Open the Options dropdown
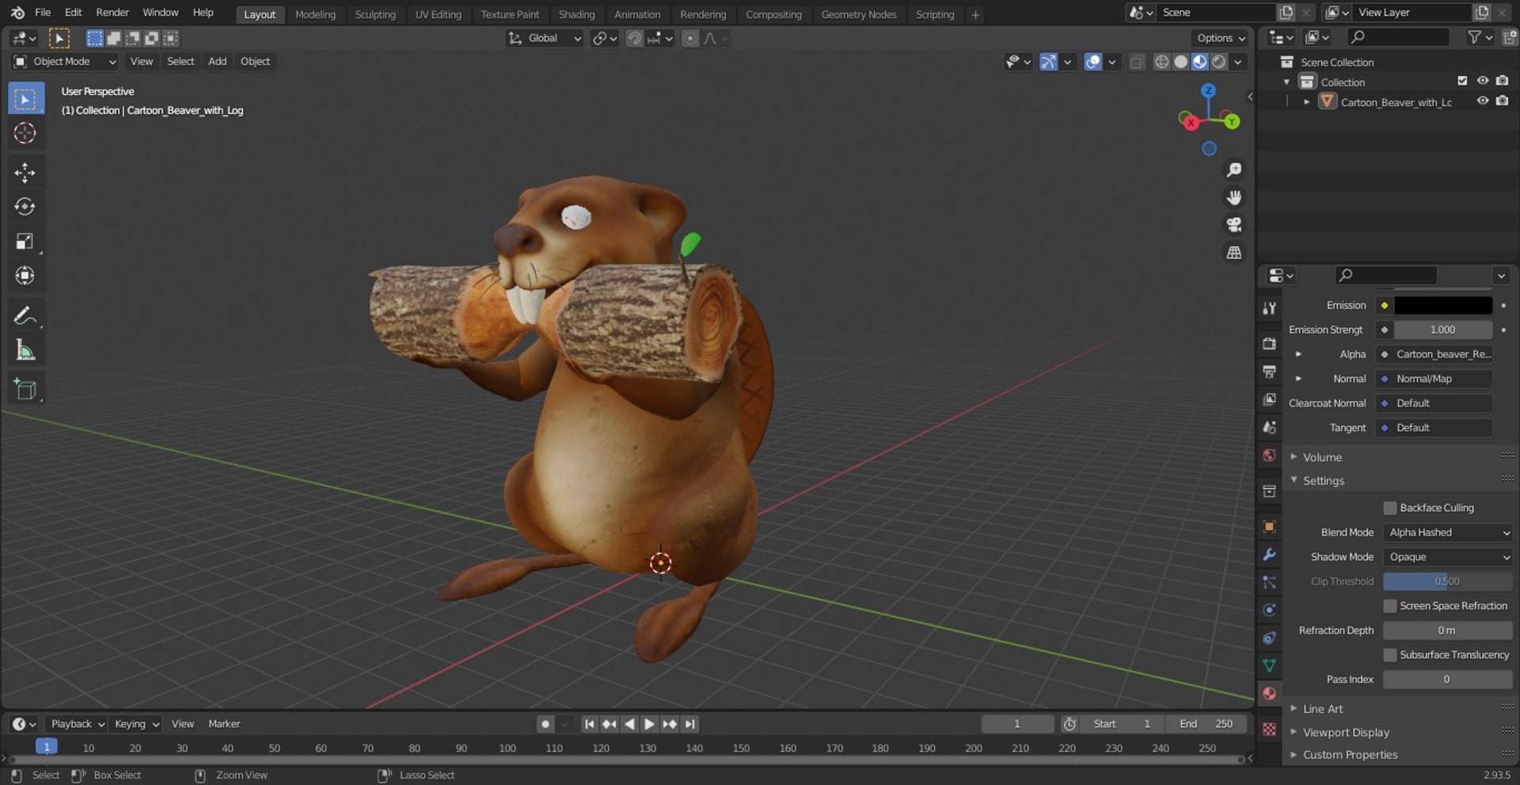The height and width of the screenshot is (785, 1520). pyautogui.click(x=1220, y=38)
